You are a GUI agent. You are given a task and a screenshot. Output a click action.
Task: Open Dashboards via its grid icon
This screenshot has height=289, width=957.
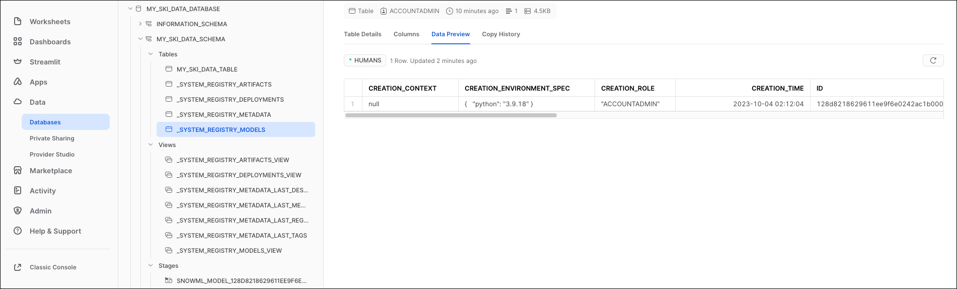point(18,42)
